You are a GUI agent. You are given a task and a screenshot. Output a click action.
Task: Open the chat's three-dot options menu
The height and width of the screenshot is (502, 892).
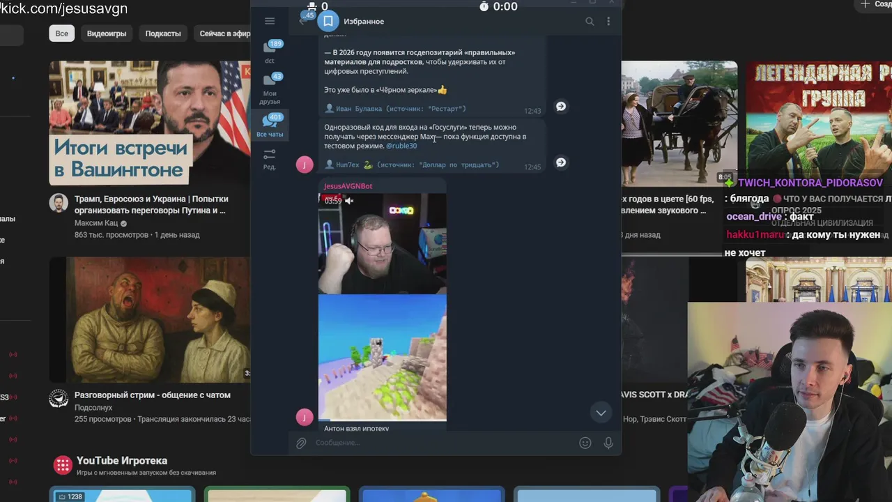(x=608, y=22)
